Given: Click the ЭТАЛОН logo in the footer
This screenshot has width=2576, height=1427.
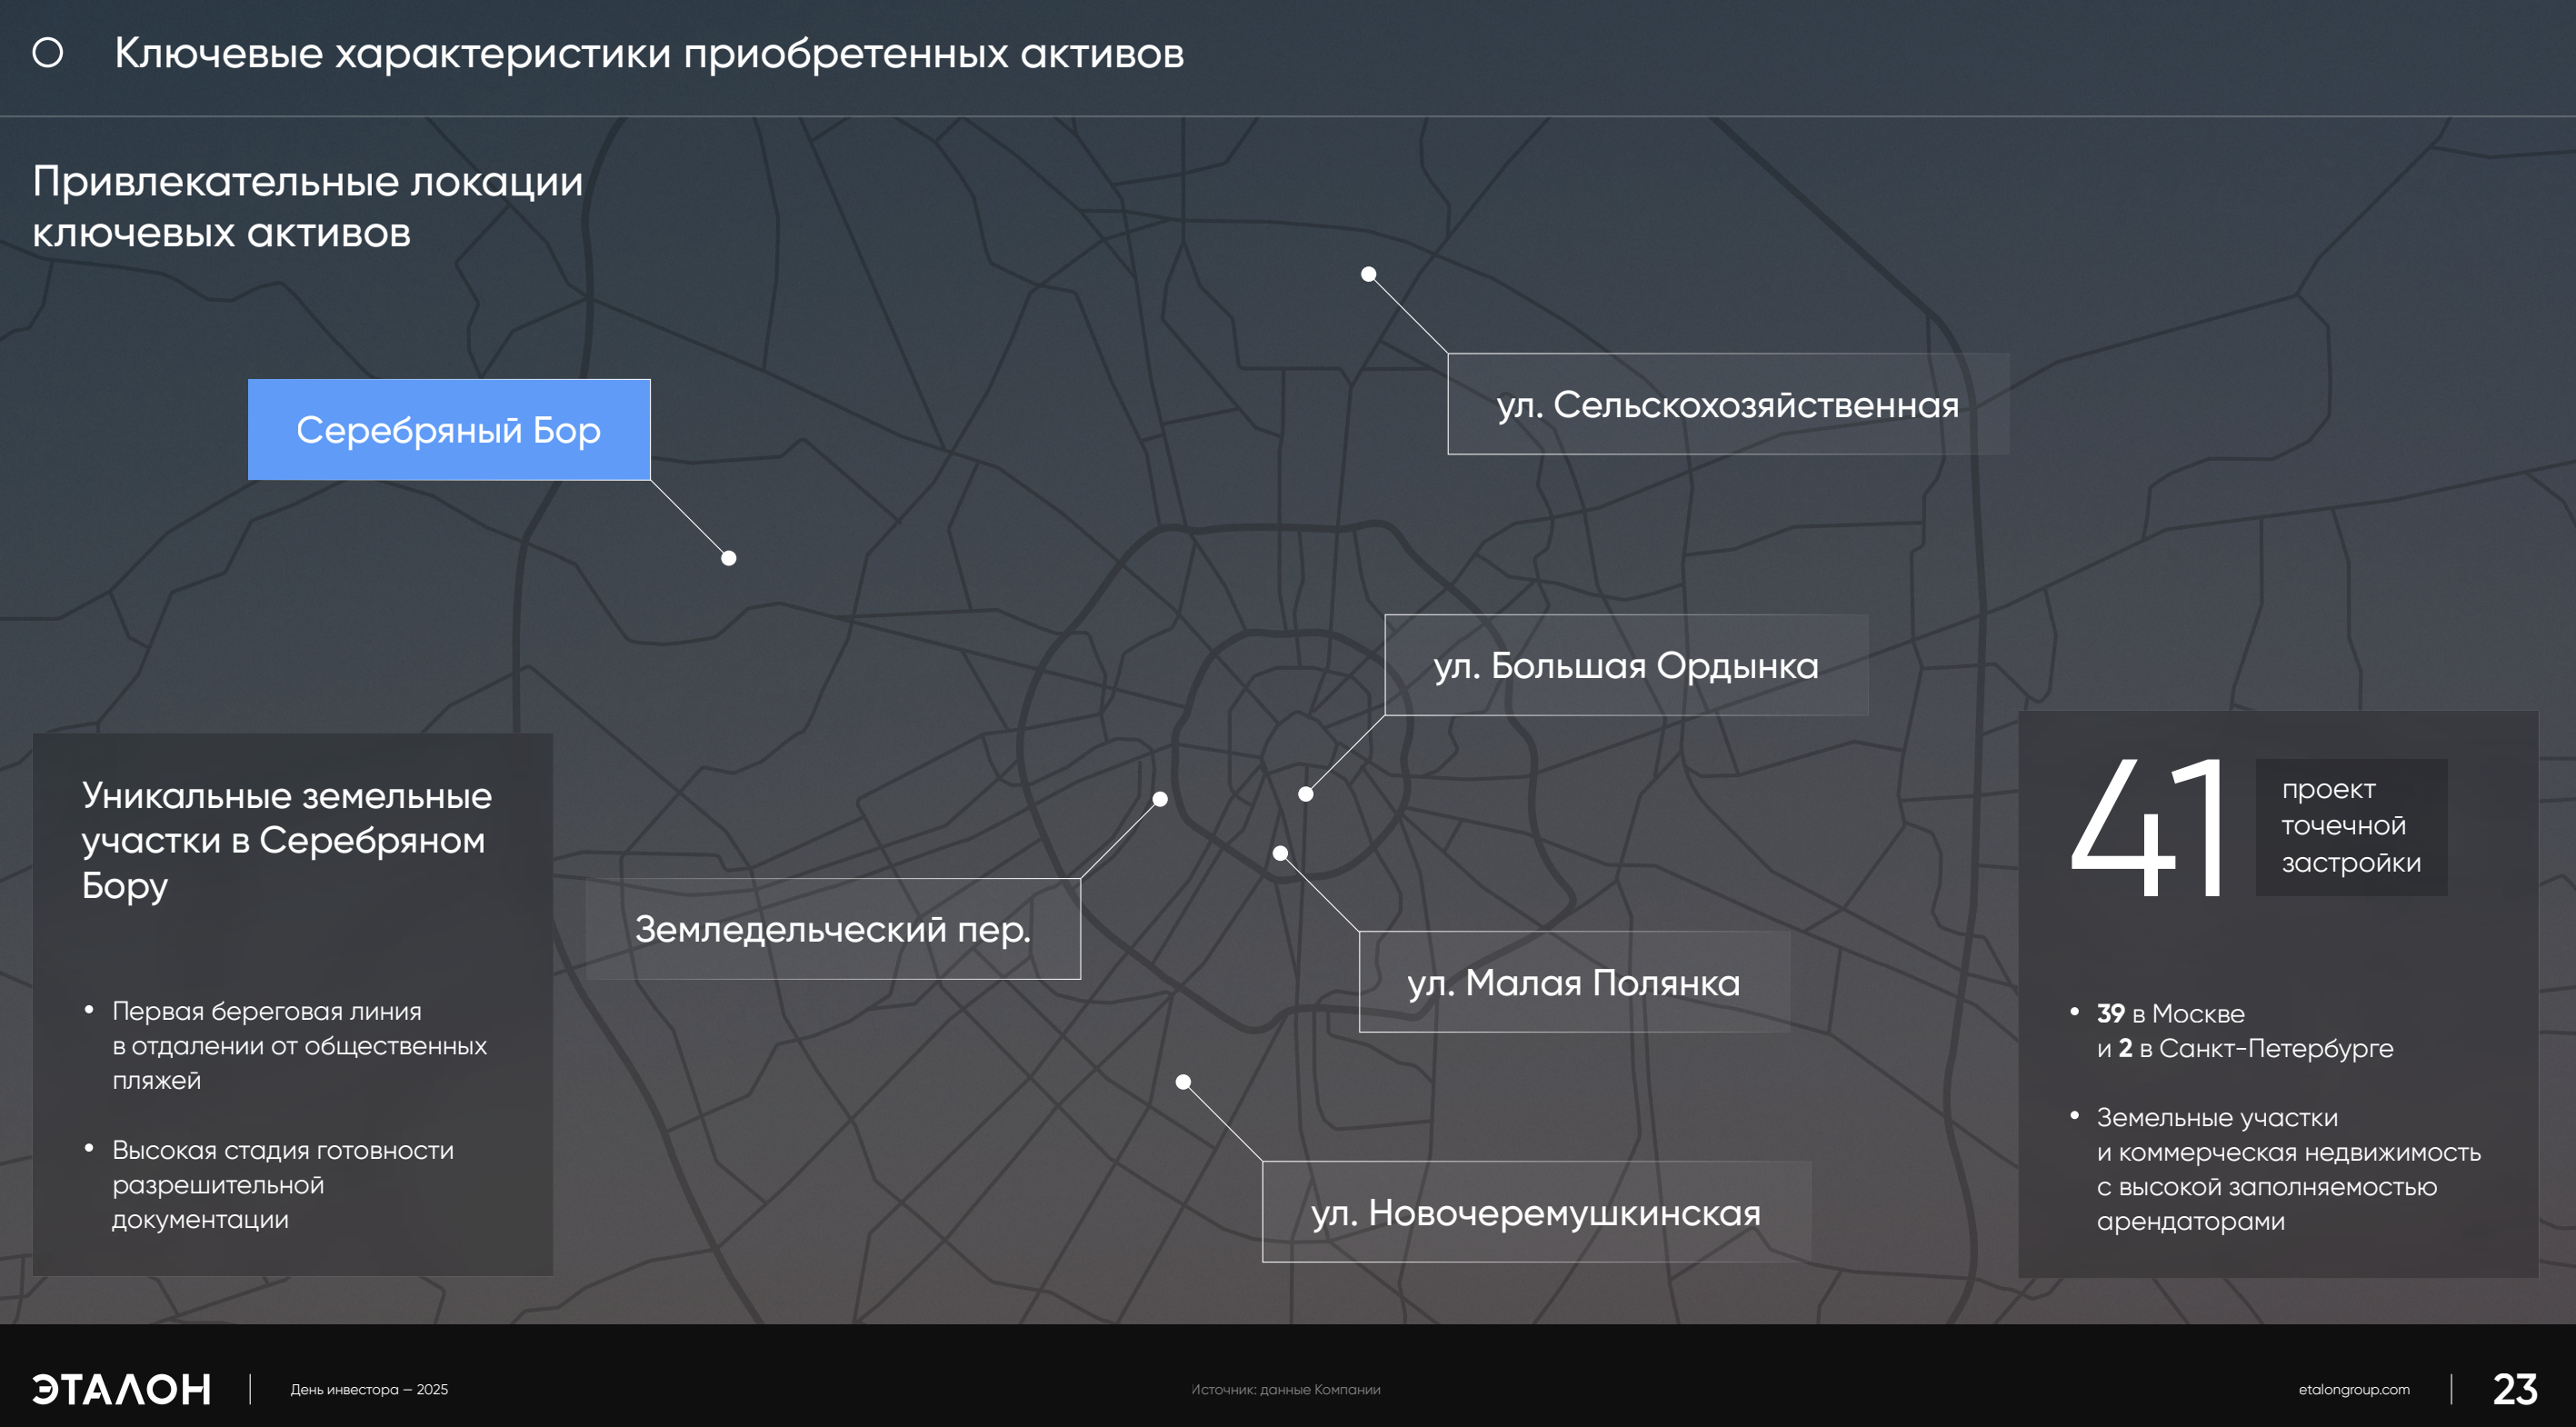Looking at the screenshot, I should tap(121, 1389).
